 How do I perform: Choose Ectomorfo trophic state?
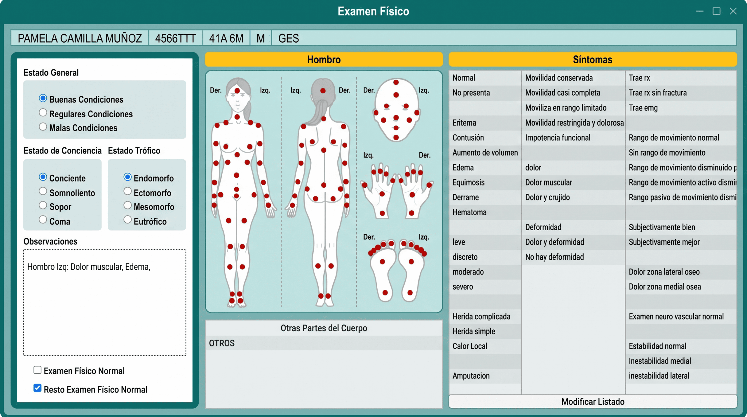[128, 191]
